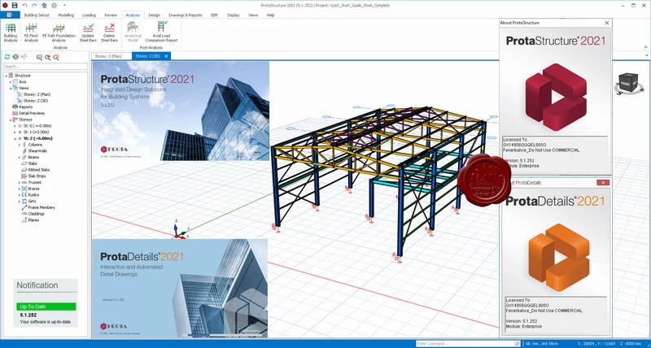
Task: Switch to Loading ribbon tab
Action: tap(89, 15)
